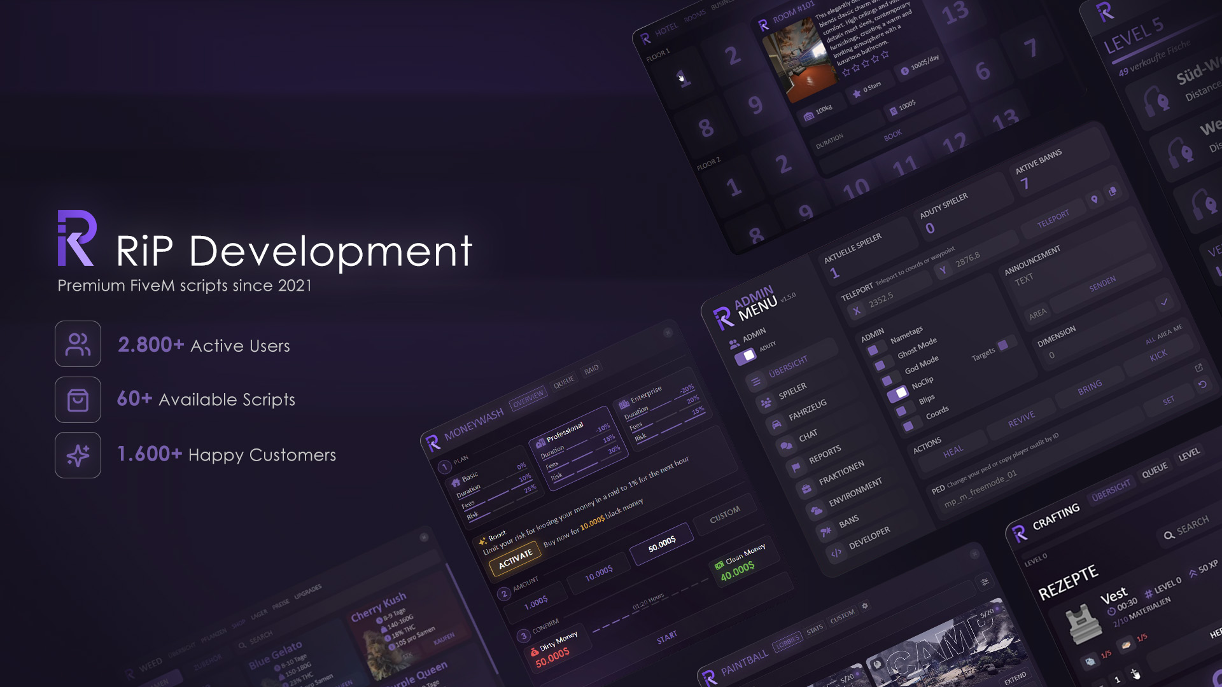Click the copy coordinates icon beside Teleport
This screenshot has width=1222, height=687.
(1113, 191)
